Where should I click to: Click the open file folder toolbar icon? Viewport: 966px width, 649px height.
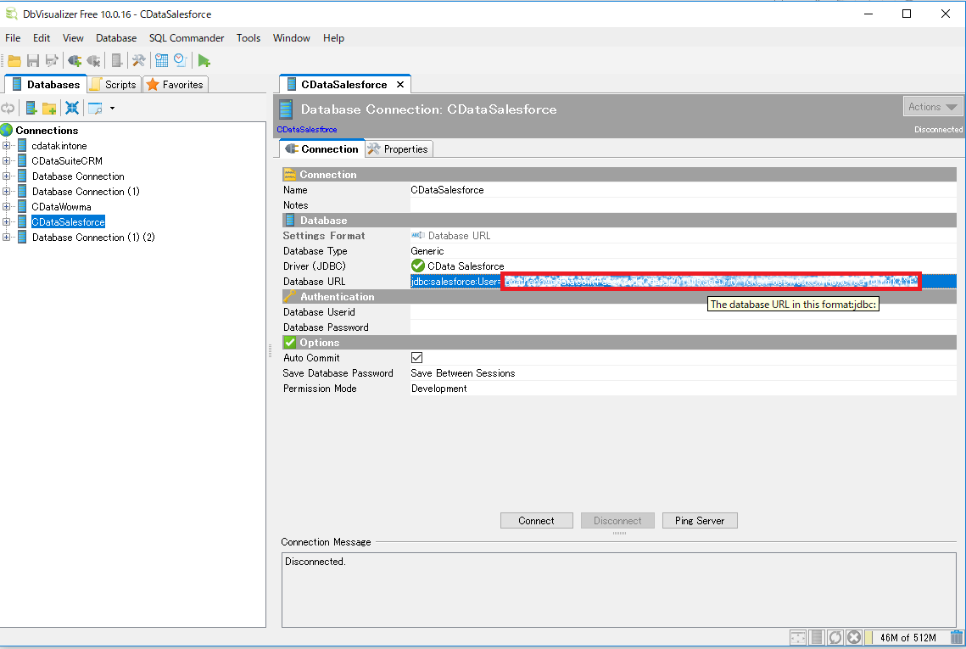[x=14, y=60]
